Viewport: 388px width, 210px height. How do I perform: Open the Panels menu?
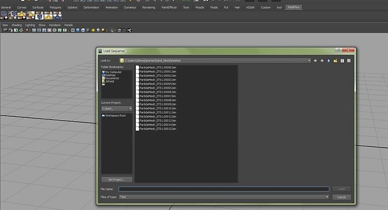(68, 25)
